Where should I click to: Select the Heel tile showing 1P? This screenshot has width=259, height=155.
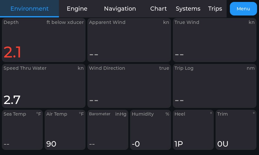click(193, 130)
